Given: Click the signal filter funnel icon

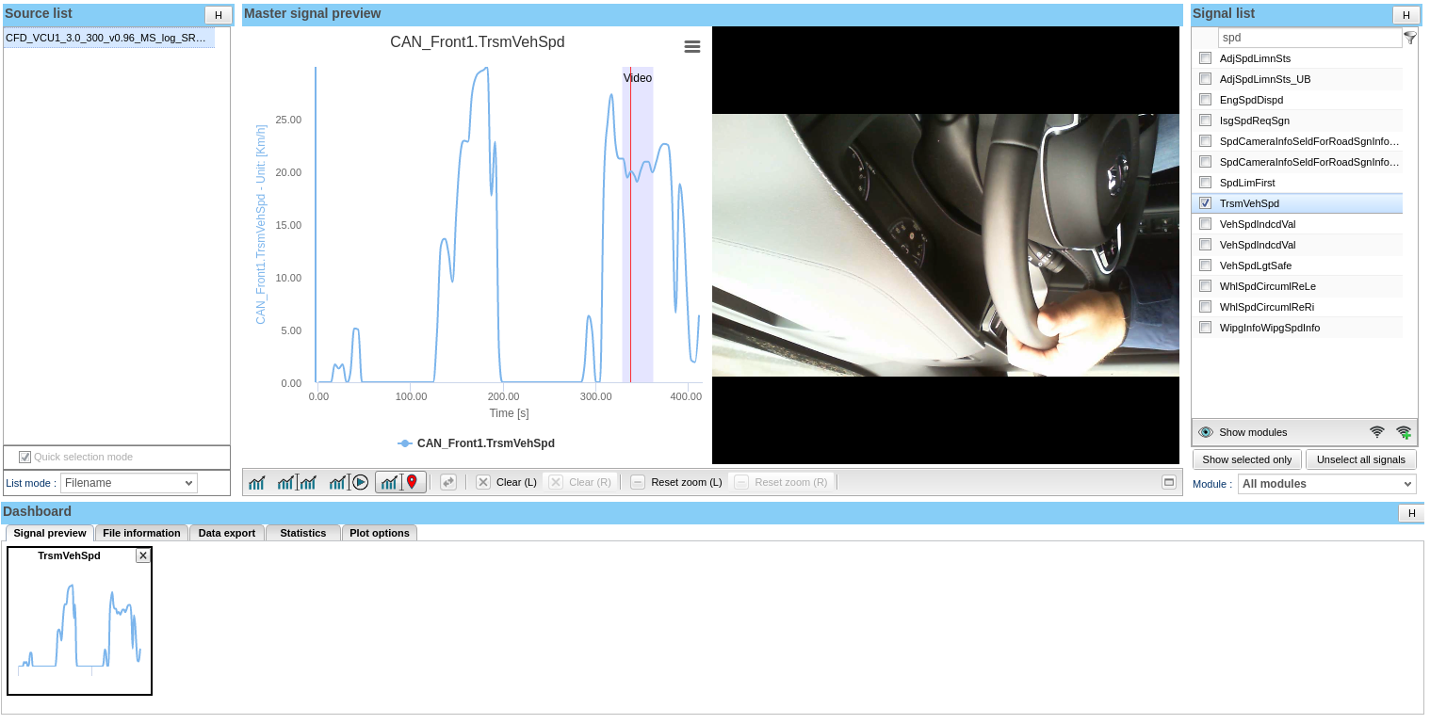Looking at the screenshot, I should [1410, 38].
